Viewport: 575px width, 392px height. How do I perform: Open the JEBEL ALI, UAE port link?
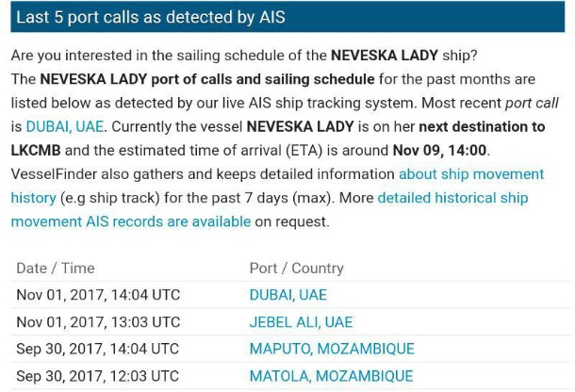pyautogui.click(x=301, y=322)
